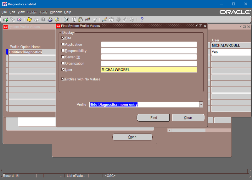Open the File menu
This screenshot has height=180, width=252.
4,12
